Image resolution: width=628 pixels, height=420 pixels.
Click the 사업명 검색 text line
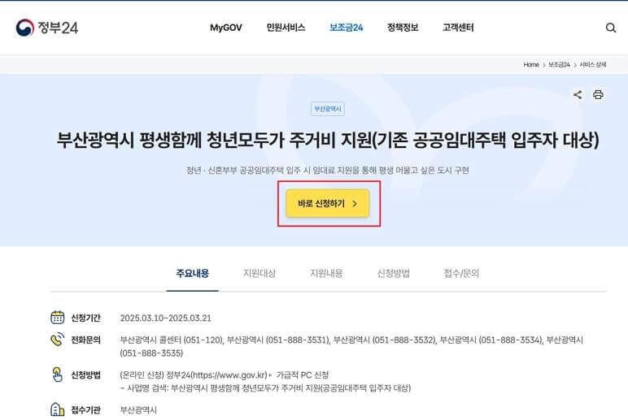point(265,388)
